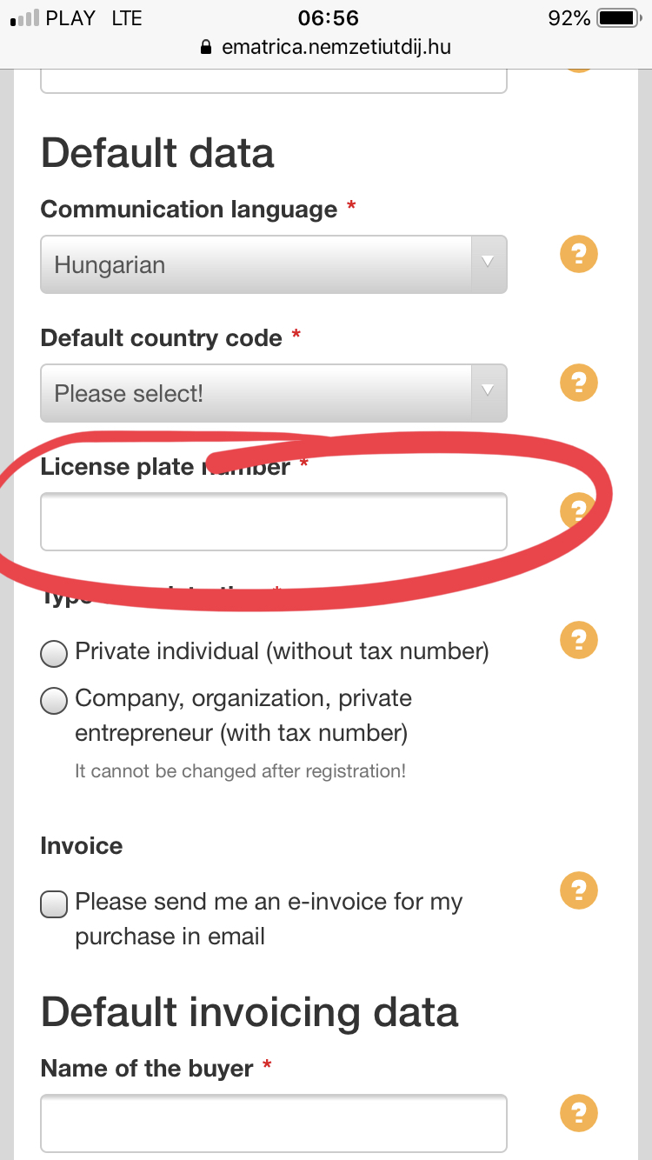Tap the padlock icon in address bar
Screen dimensions: 652x1160
206,48
